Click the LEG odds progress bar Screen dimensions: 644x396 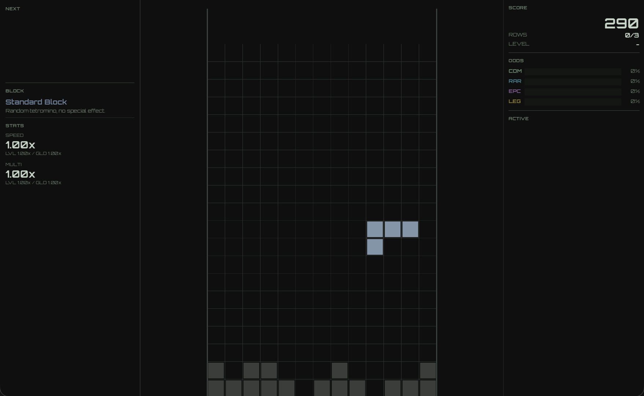[x=573, y=102]
